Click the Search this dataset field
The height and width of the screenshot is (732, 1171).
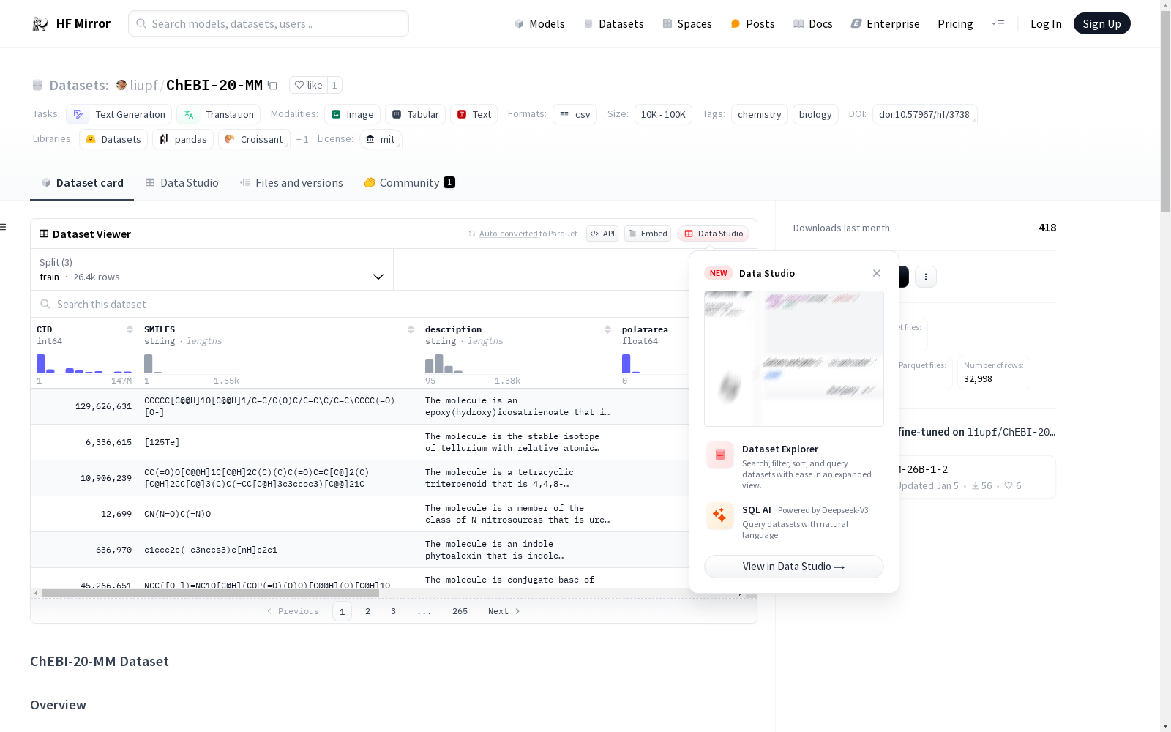(x=359, y=304)
